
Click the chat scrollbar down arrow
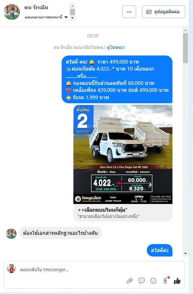click(x=186, y=254)
